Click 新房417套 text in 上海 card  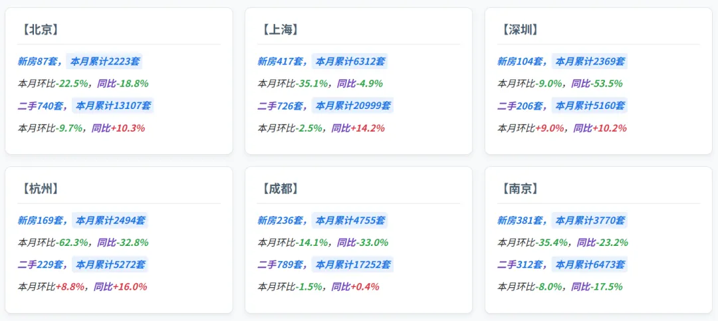click(x=281, y=61)
